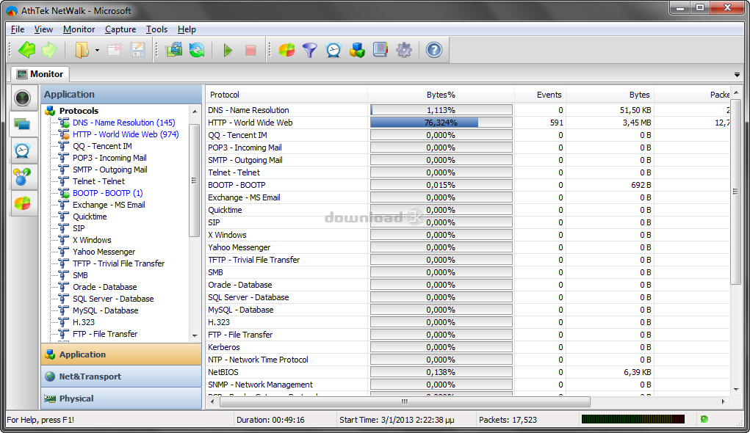
Task: Select Yahoo Messenger in the tree
Action: (104, 252)
